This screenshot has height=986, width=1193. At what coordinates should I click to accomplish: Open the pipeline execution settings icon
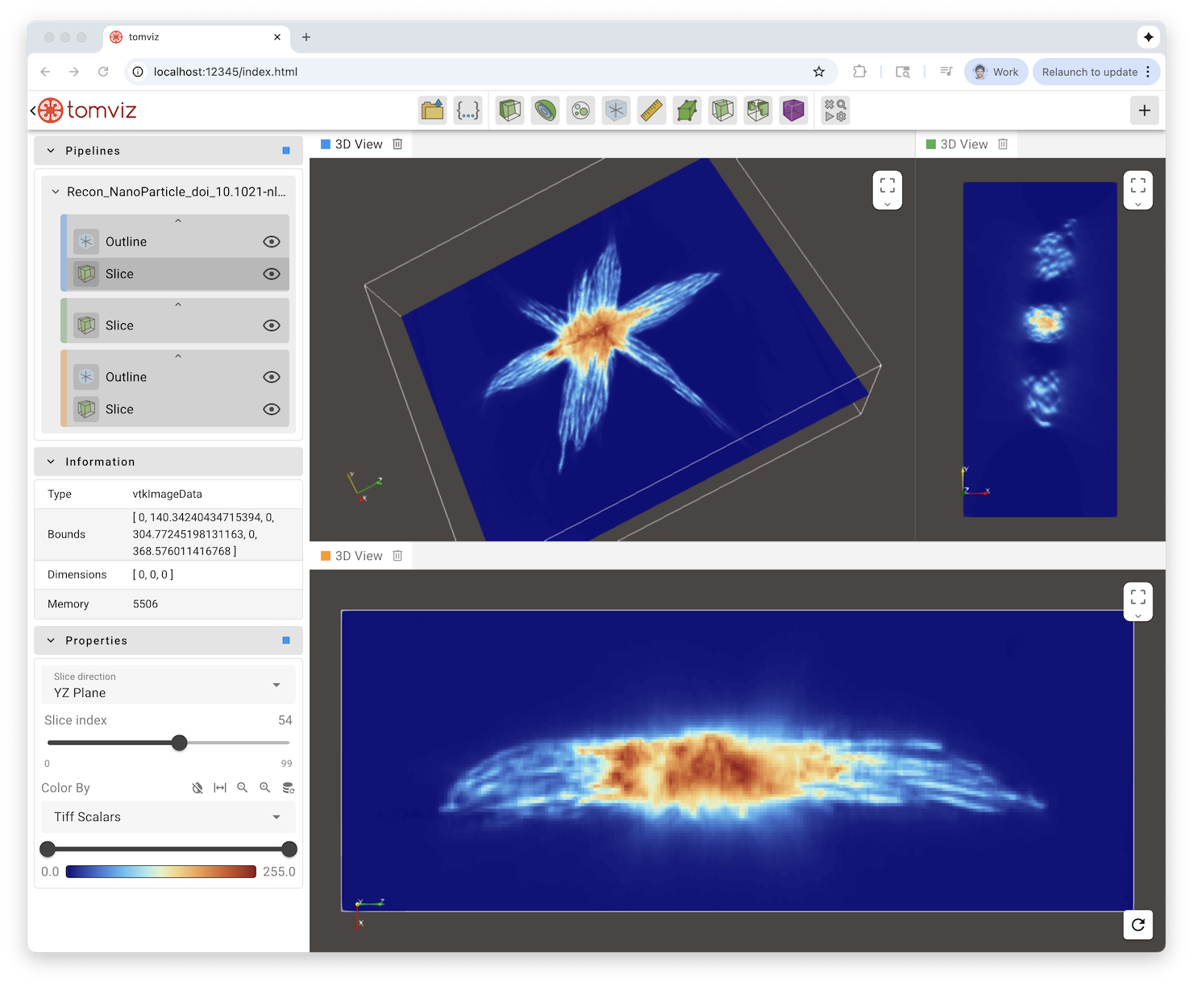tap(836, 110)
